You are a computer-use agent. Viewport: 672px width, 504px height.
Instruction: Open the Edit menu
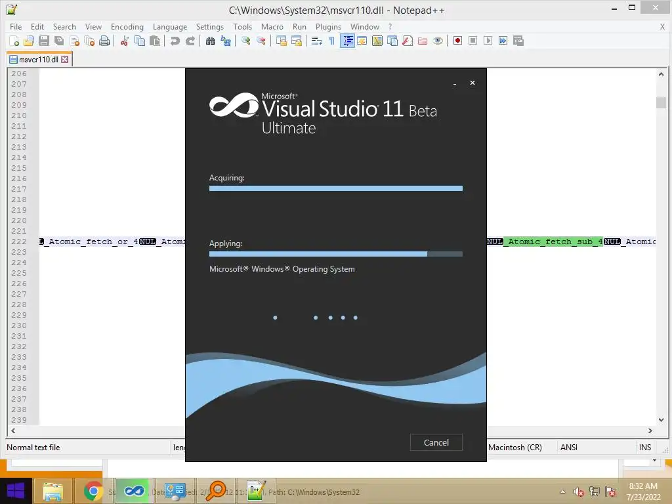[37, 26]
